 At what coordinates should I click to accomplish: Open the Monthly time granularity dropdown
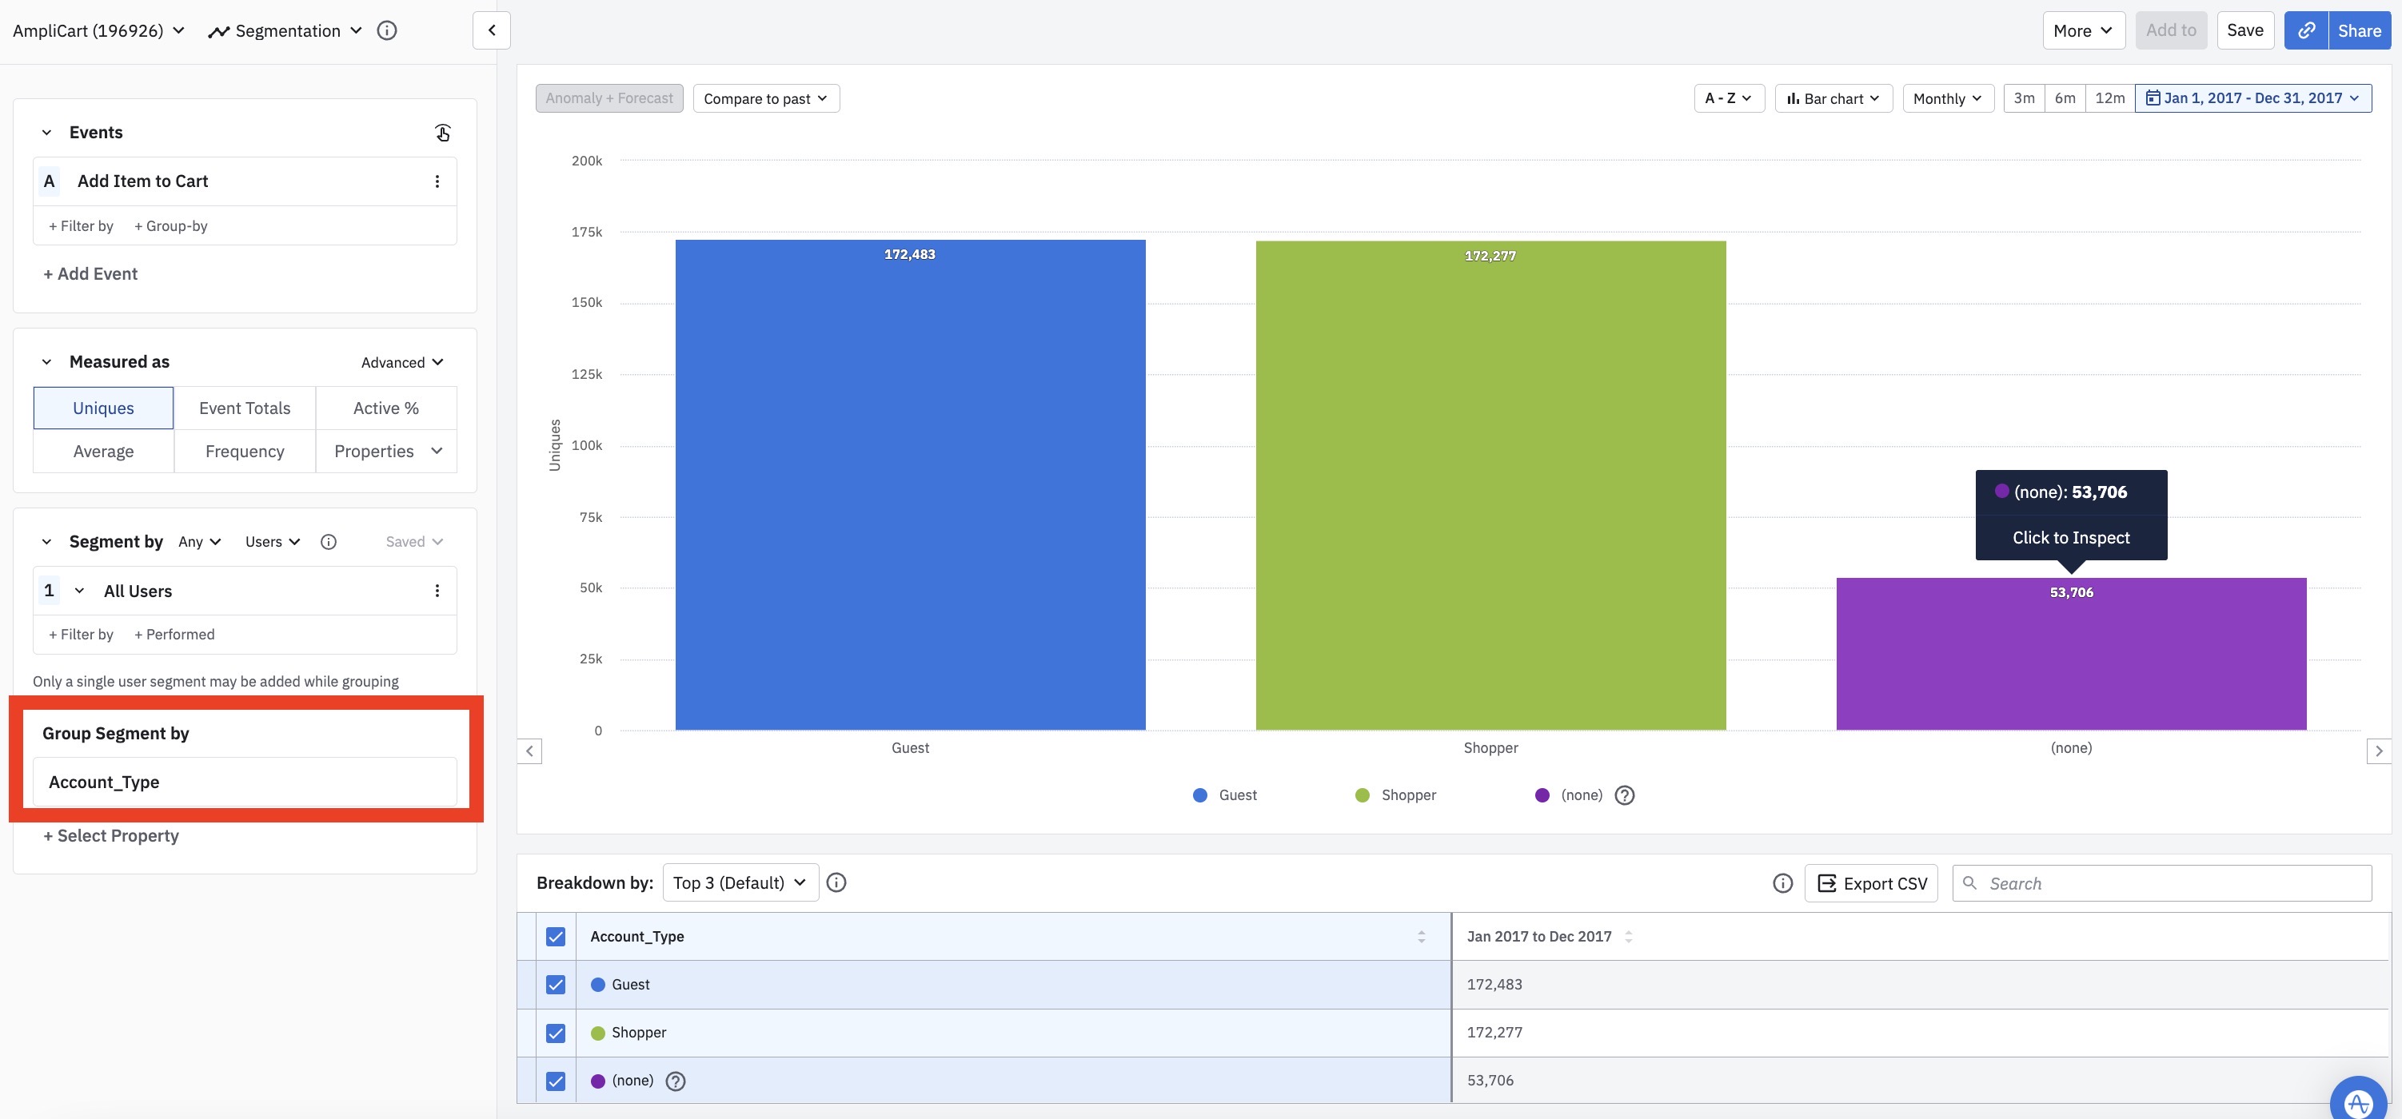[x=1947, y=97]
